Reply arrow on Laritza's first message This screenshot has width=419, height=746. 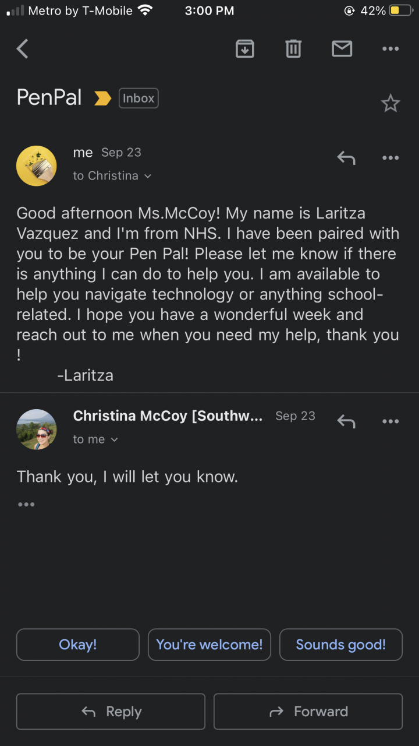click(346, 157)
